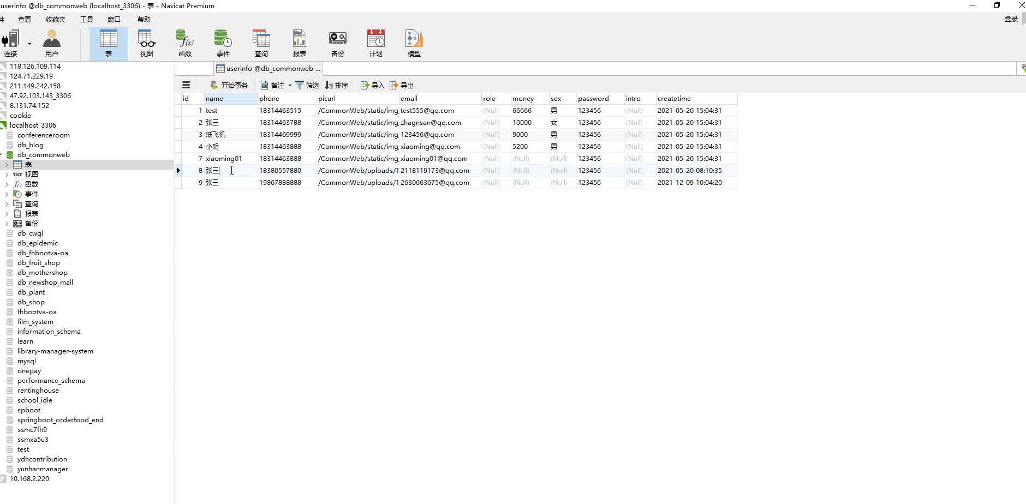Select the yunhanmanager database

[43, 469]
